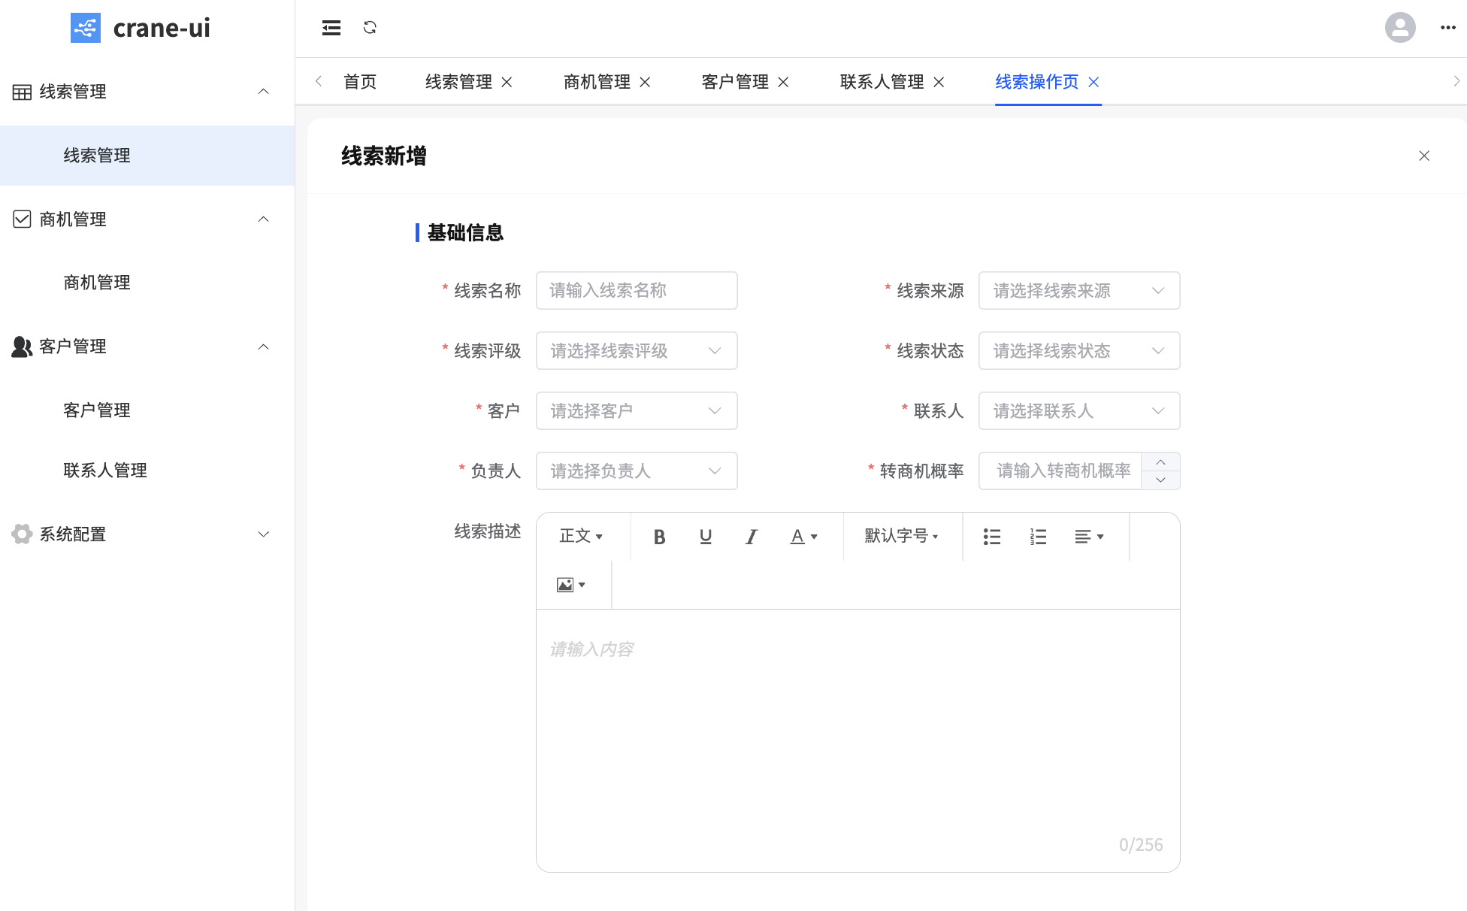Open 联系人管理 sidebar submenu item
This screenshot has width=1467, height=911.
click(147, 471)
